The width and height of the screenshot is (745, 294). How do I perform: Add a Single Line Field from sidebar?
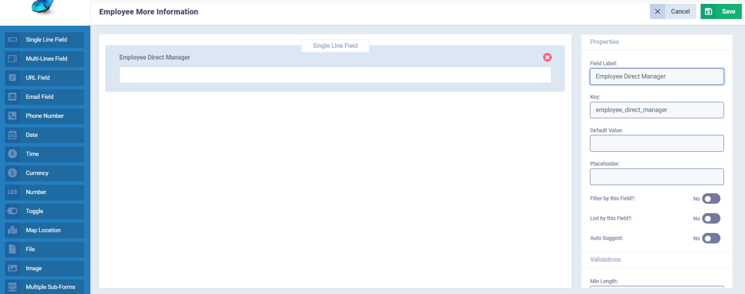[x=44, y=40]
